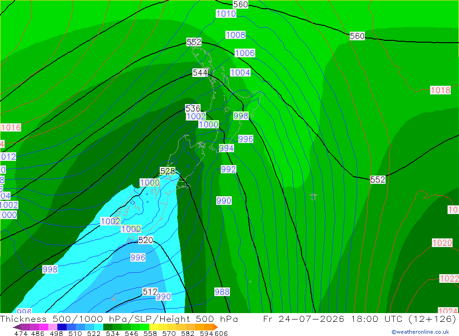Viewport: 459px width, 336px height.
Task: Click the 536 height contour label
Action: [193, 109]
